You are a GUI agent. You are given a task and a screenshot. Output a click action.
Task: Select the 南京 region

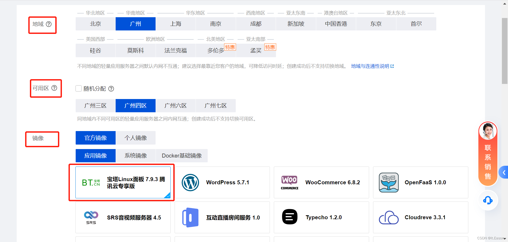[216, 24]
